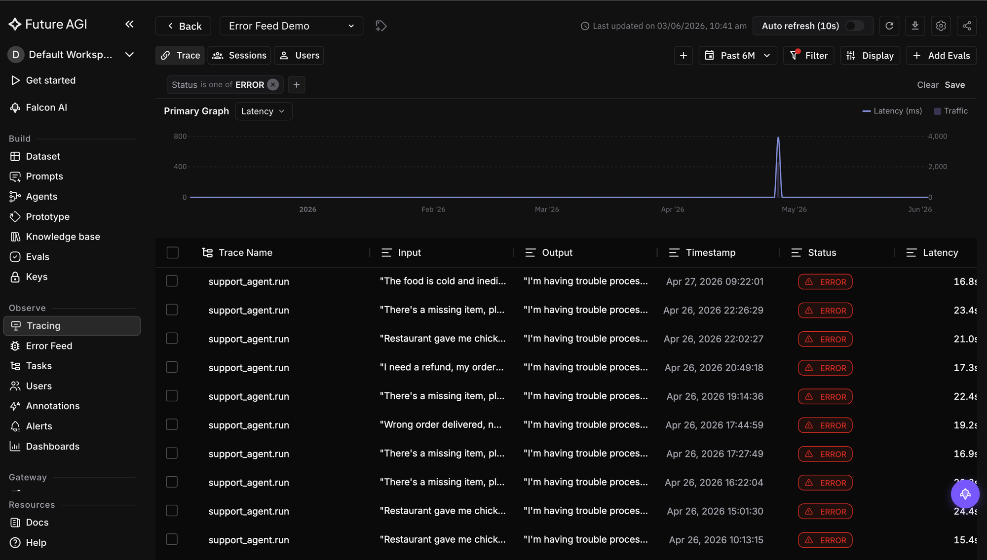
Task: Check the Apr 26, 2026 16:22:04 trace row
Action: [x=172, y=482]
